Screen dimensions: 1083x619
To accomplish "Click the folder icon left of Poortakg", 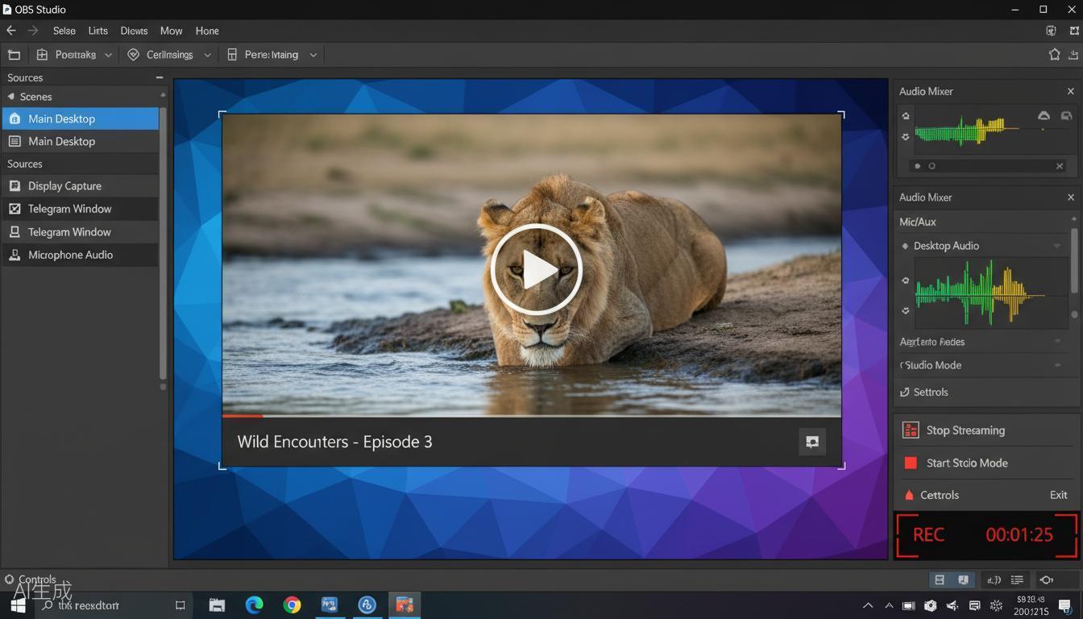I will [x=14, y=55].
